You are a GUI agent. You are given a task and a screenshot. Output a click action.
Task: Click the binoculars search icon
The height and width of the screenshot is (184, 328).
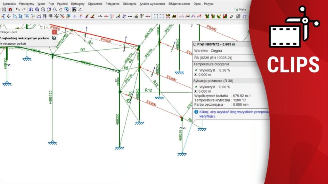(74, 10)
